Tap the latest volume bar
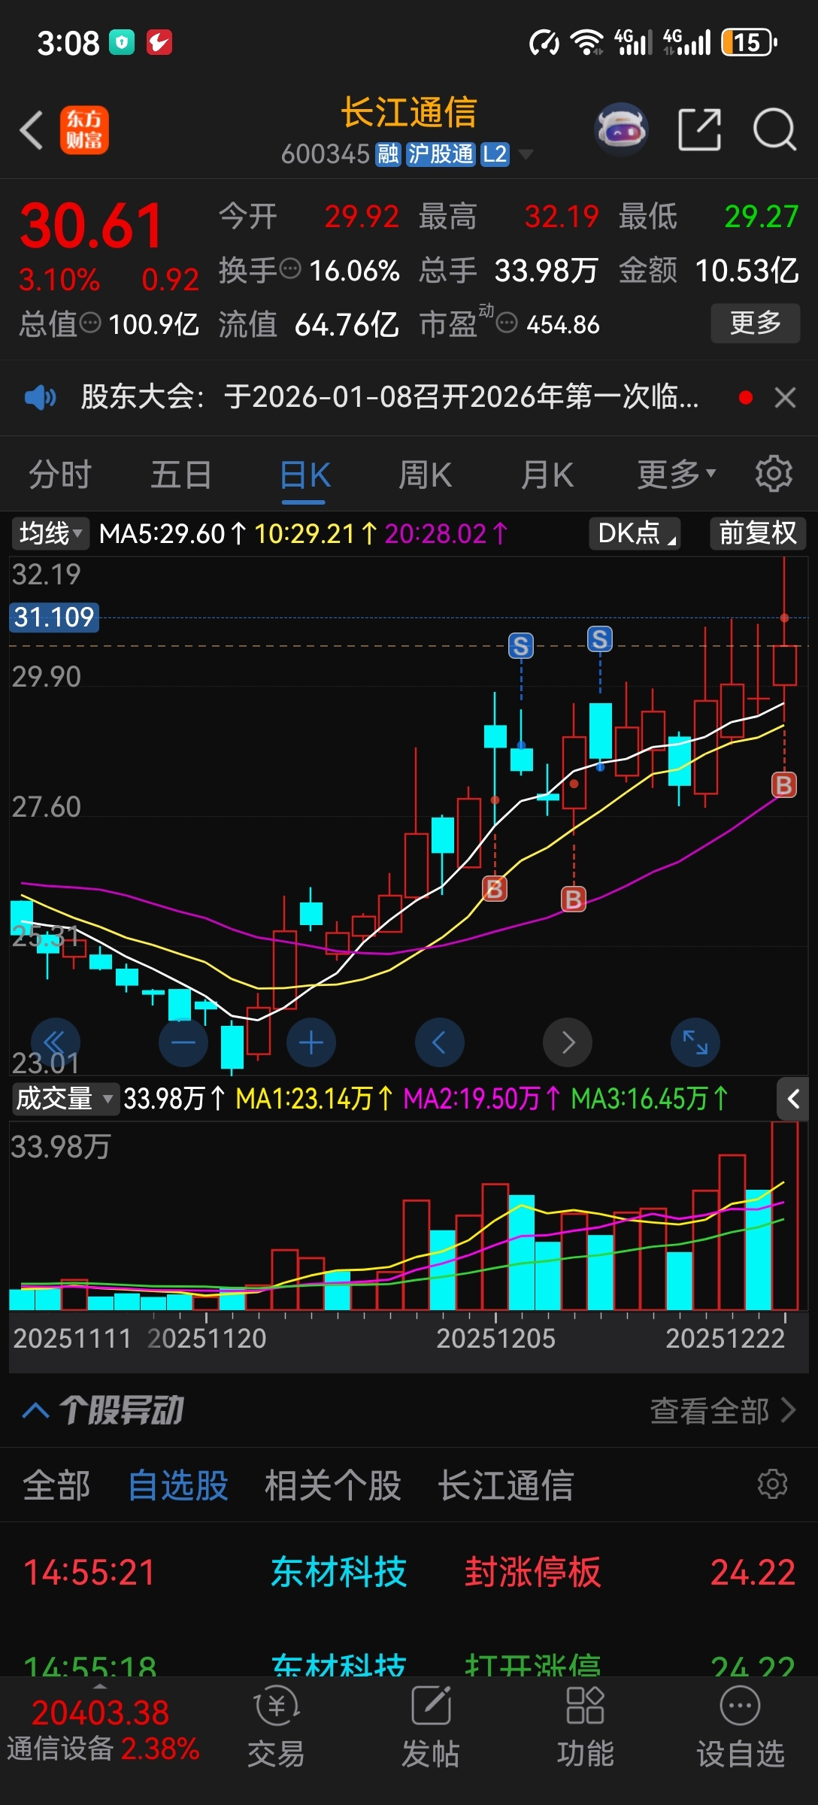Viewport: 818px width, 1805px height. tap(784, 1215)
